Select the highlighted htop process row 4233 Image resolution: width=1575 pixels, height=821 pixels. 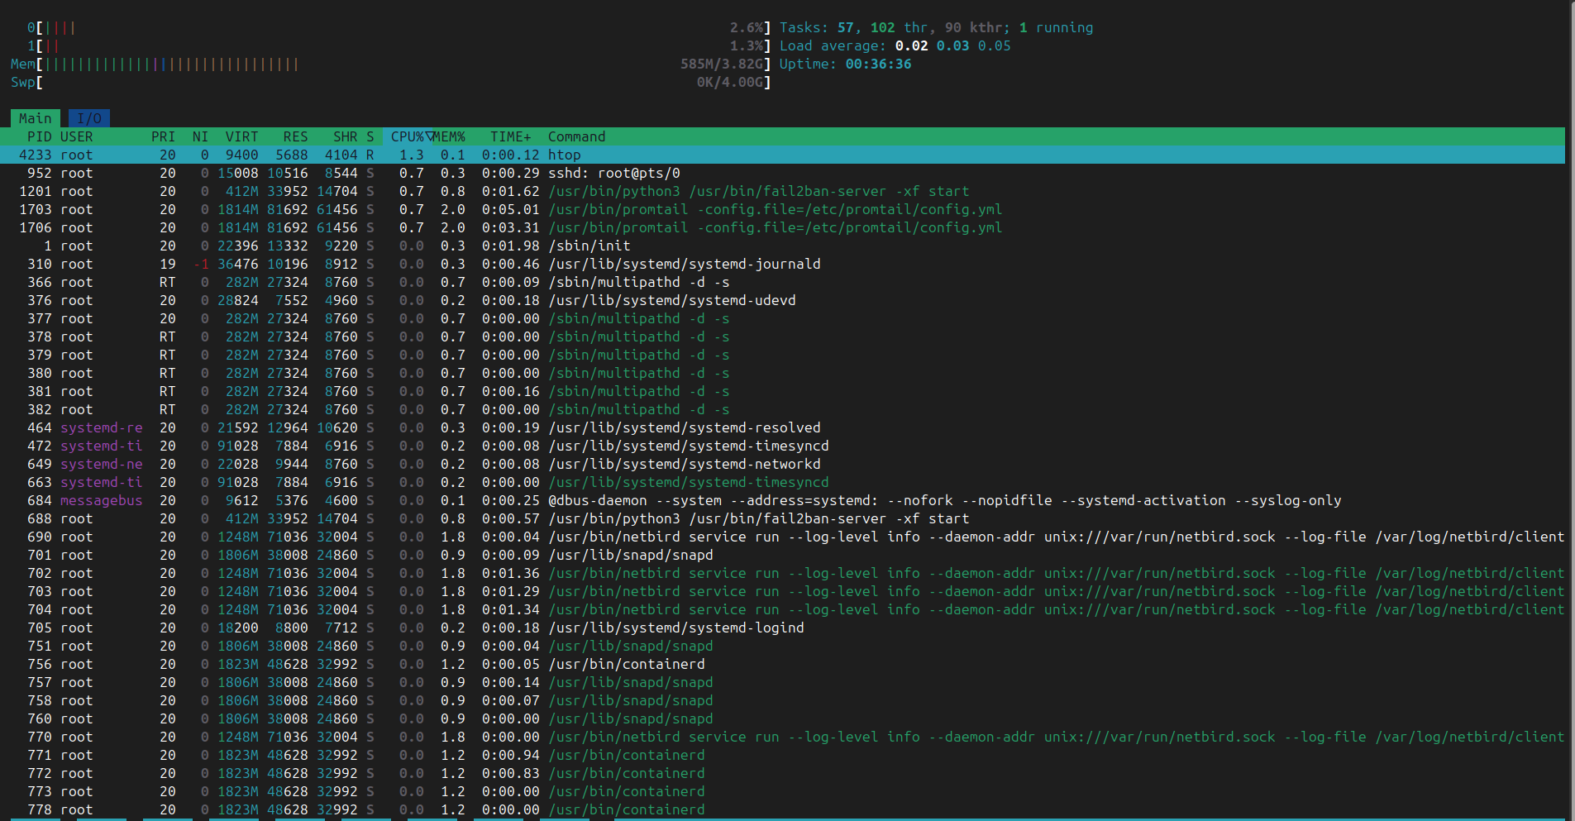782,155
